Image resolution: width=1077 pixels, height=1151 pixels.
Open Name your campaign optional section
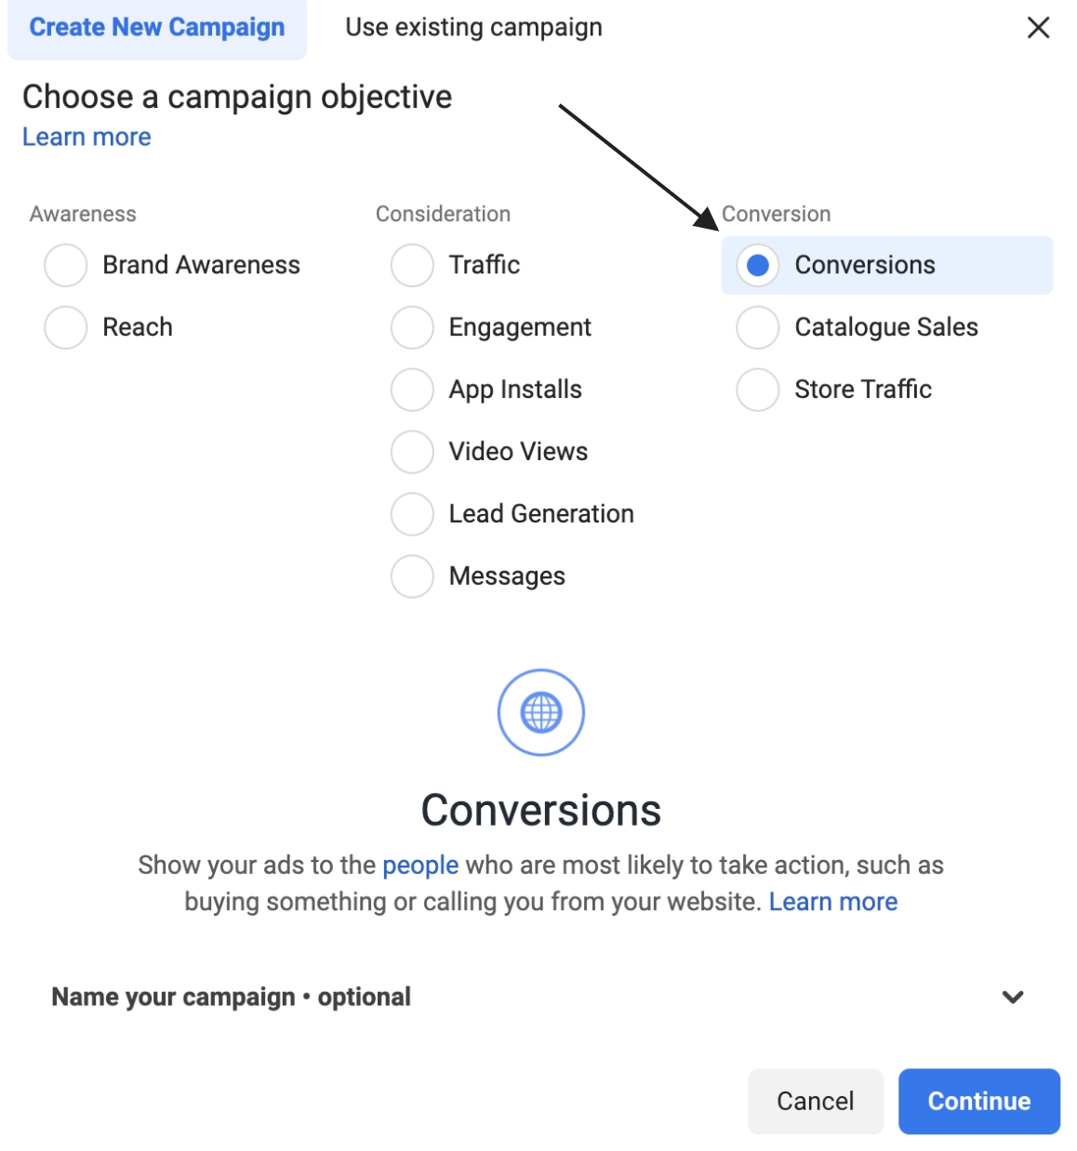point(538,997)
